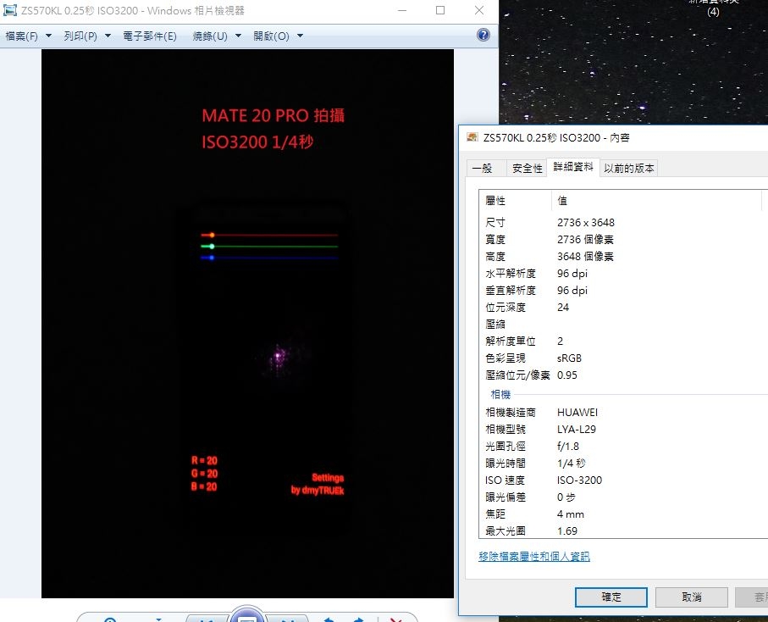Viewport: 768px width, 622px height.
Task: Select the 垂直解析度 value 96 dpi
Action: [572, 290]
